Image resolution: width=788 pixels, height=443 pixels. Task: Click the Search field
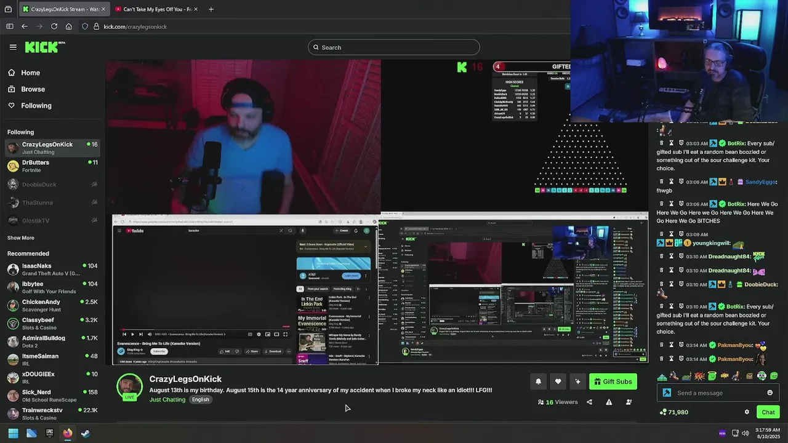[x=394, y=47]
